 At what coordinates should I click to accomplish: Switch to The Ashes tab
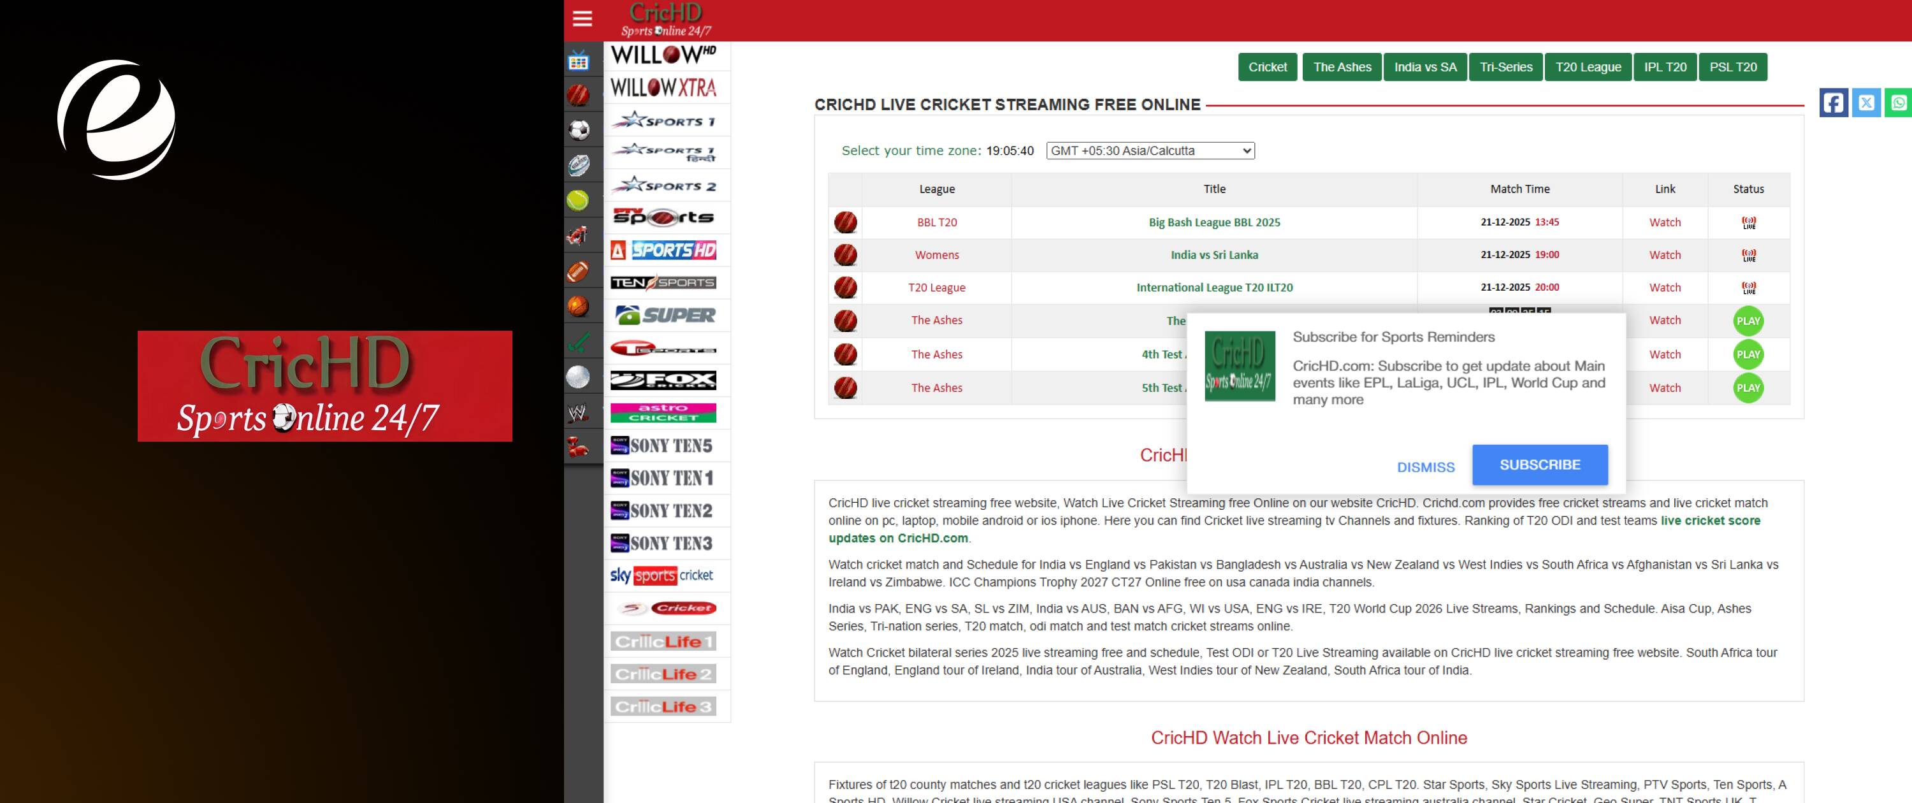1342,67
